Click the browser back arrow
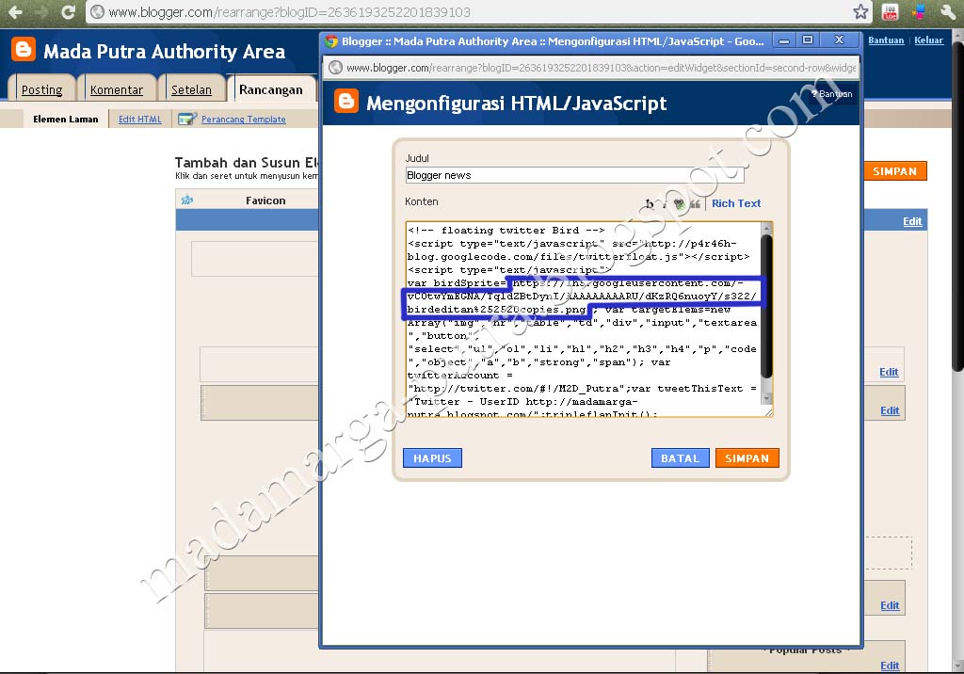 click(x=15, y=11)
